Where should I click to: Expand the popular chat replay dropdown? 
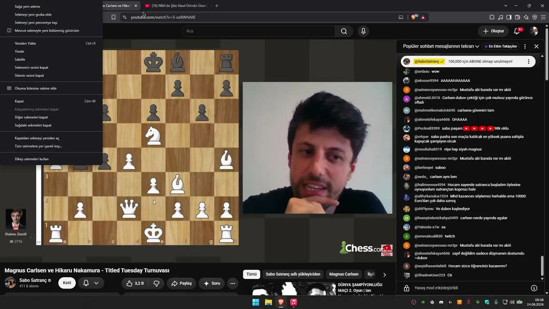pyautogui.click(x=477, y=46)
